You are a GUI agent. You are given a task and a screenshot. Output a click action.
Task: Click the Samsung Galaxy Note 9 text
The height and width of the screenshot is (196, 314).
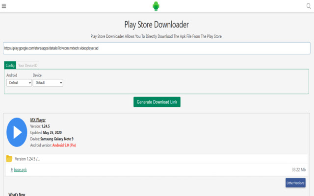pyautogui.click(x=57, y=139)
